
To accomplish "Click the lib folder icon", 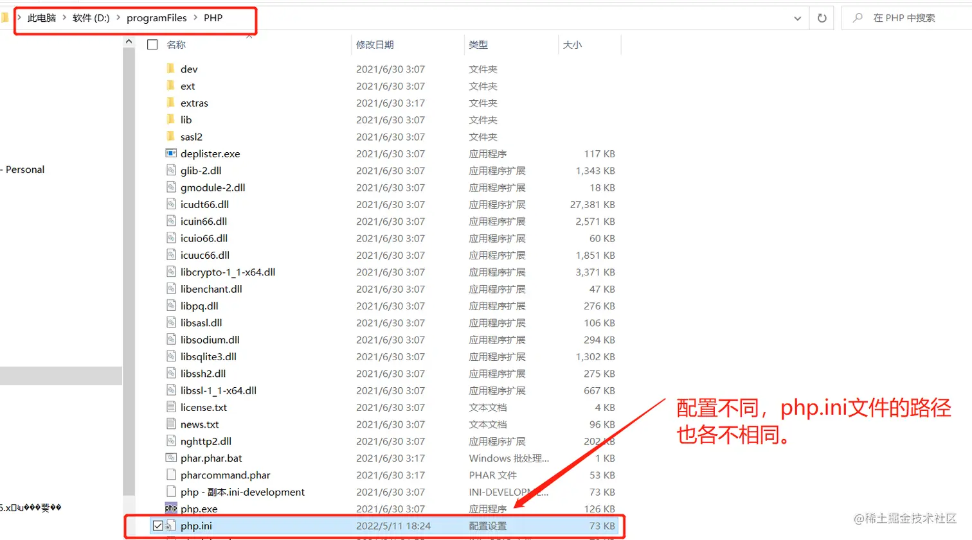I will (170, 119).
